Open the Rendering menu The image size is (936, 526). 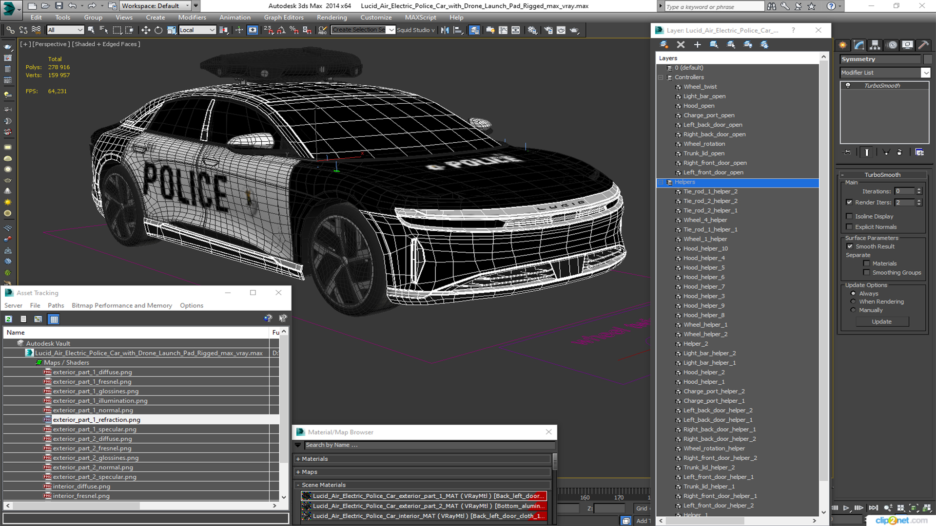tap(332, 18)
